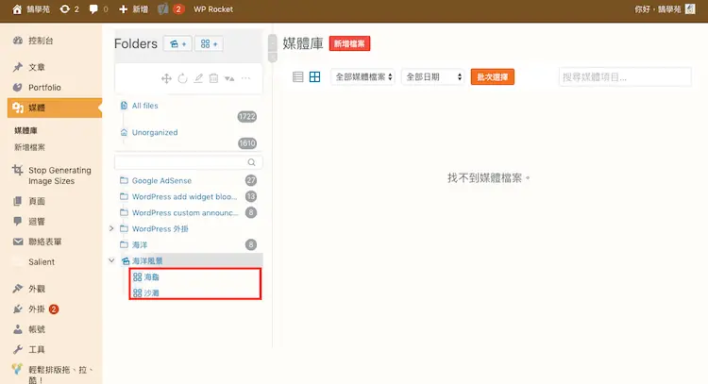
Task: Open WordPress add widget blog folder
Action: tap(184, 197)
